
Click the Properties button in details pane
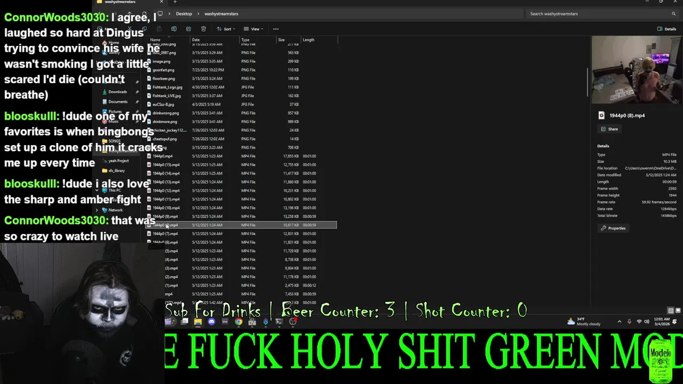point(613,228)
